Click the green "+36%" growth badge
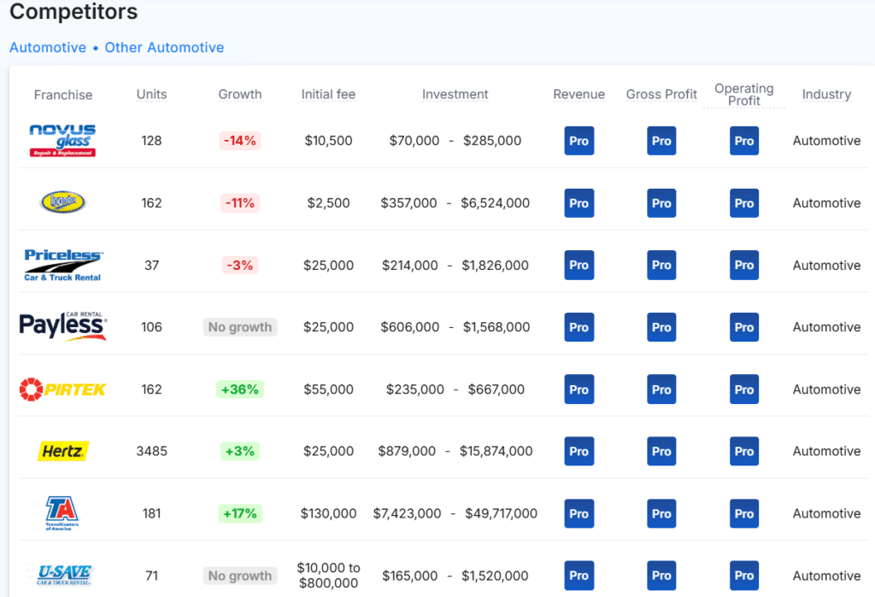 240,389
